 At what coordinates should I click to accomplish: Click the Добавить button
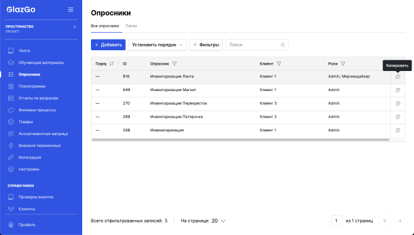click(109, 45)
